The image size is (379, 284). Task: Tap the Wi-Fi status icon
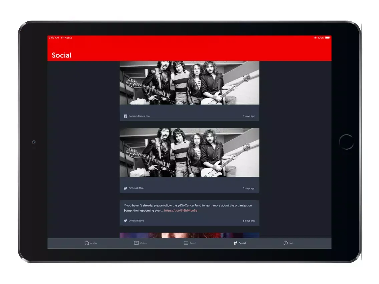click(315, 38)
